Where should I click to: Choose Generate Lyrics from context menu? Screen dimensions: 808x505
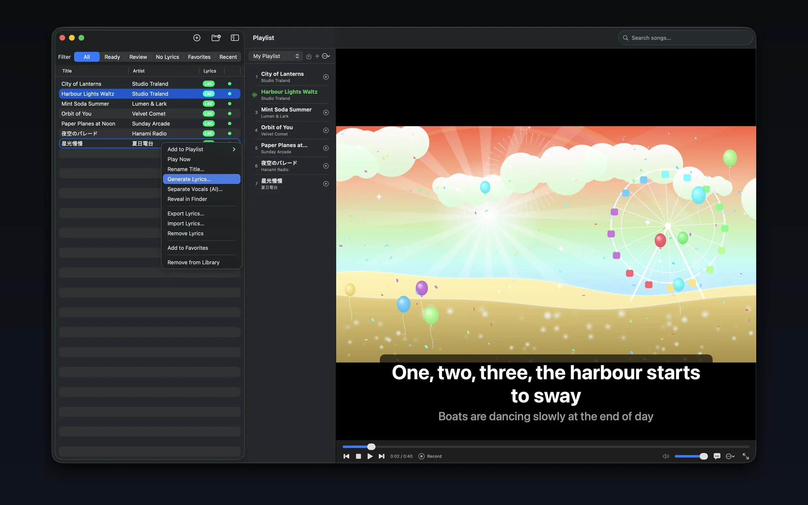(x=201, y=179)
